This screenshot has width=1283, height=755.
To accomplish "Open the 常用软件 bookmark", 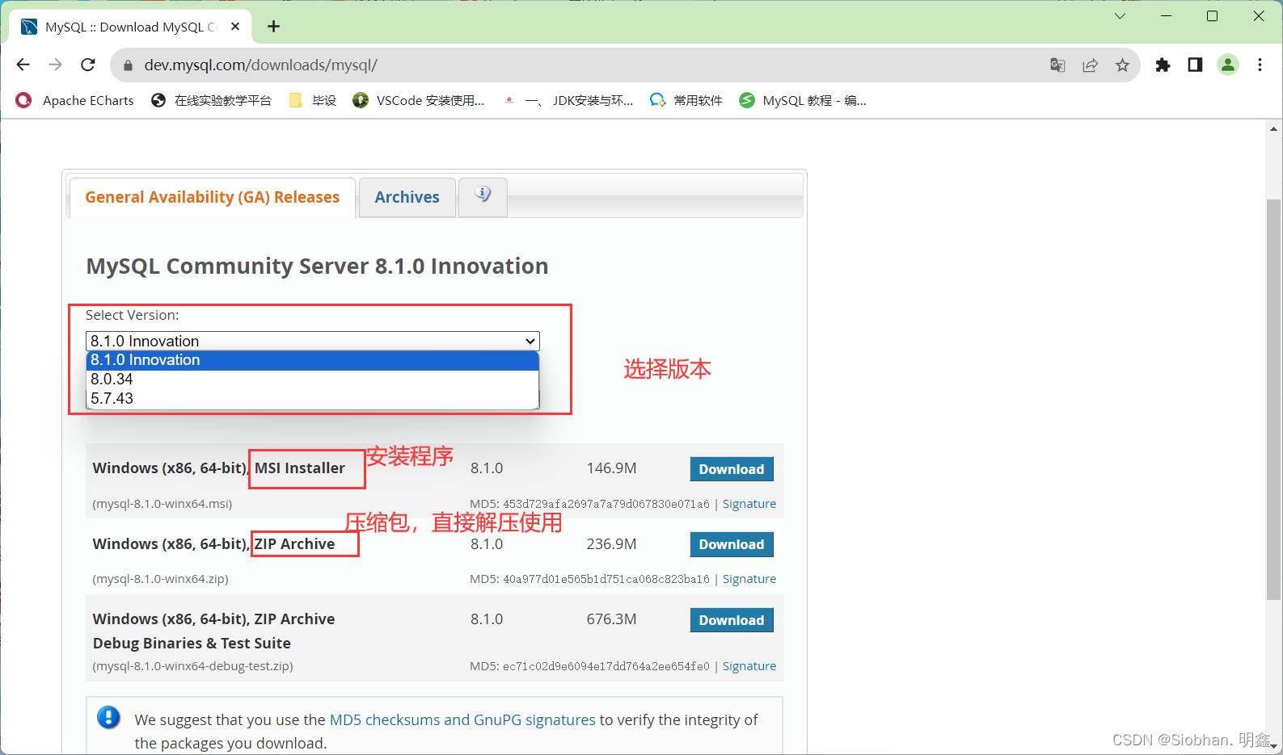I will coord(686,100).
